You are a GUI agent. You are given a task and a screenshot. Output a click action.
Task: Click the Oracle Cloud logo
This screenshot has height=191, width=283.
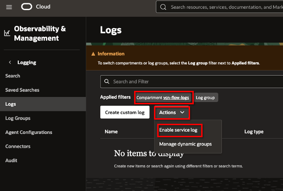tap(26, 6)
